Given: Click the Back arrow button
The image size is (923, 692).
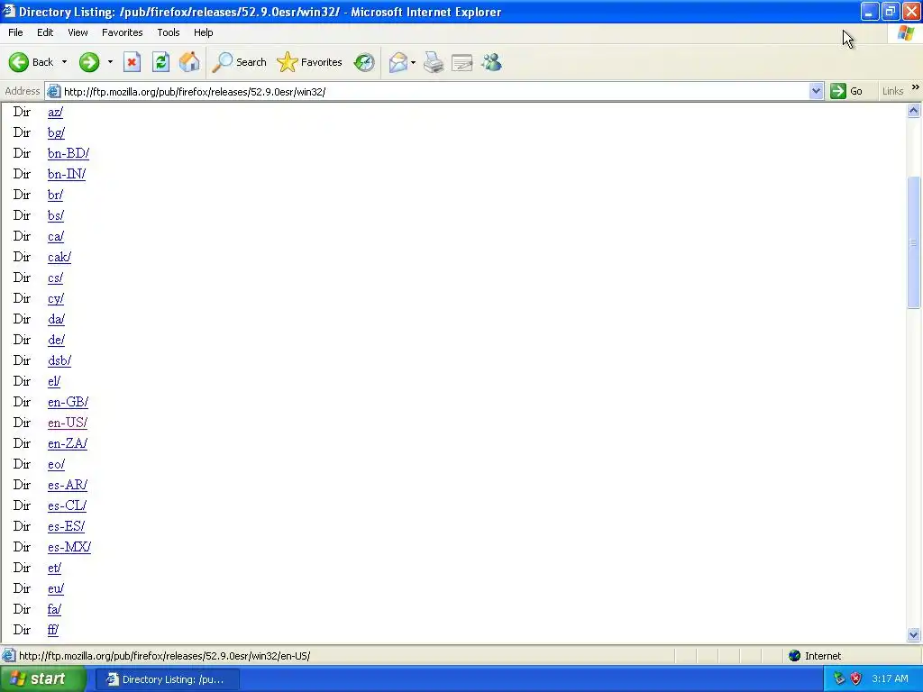Looking at the screenshot, I should click(31, 62).
